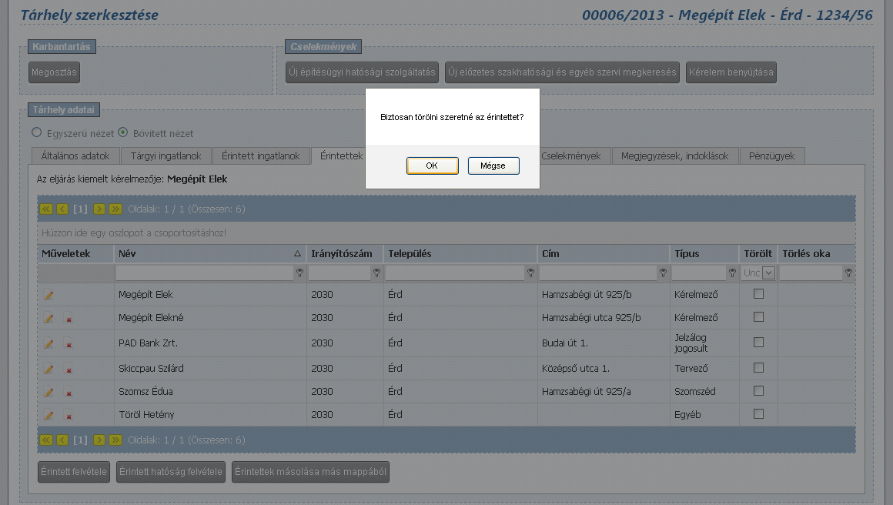Open Tárgyi ingatlanok tab
Image resolution: width=893 pixels, height=505 pixels.
coord(166,156)
